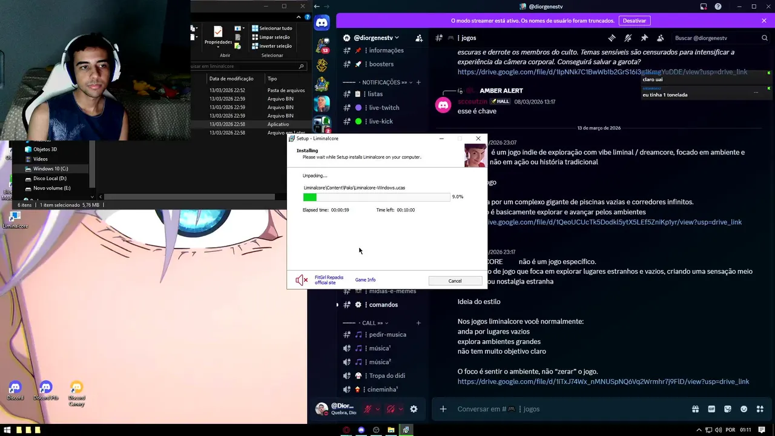Open Discord Canary desktop shortcut
Viewport: 775px width, 436px height.
point(76,393)
